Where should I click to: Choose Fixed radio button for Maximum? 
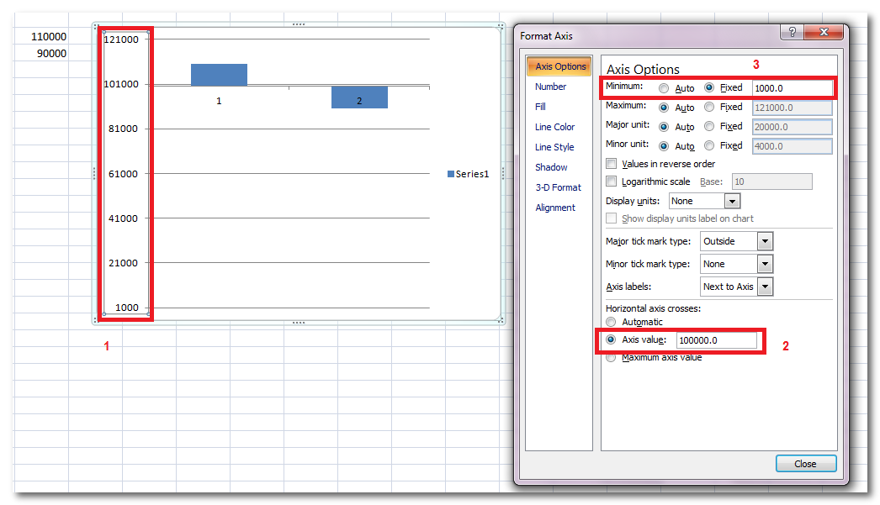pos(709,108)
